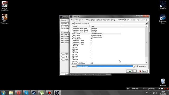Switch to the Fan Control tab
The width and height of the screenshot is (169, 95).
pos(101,20)
